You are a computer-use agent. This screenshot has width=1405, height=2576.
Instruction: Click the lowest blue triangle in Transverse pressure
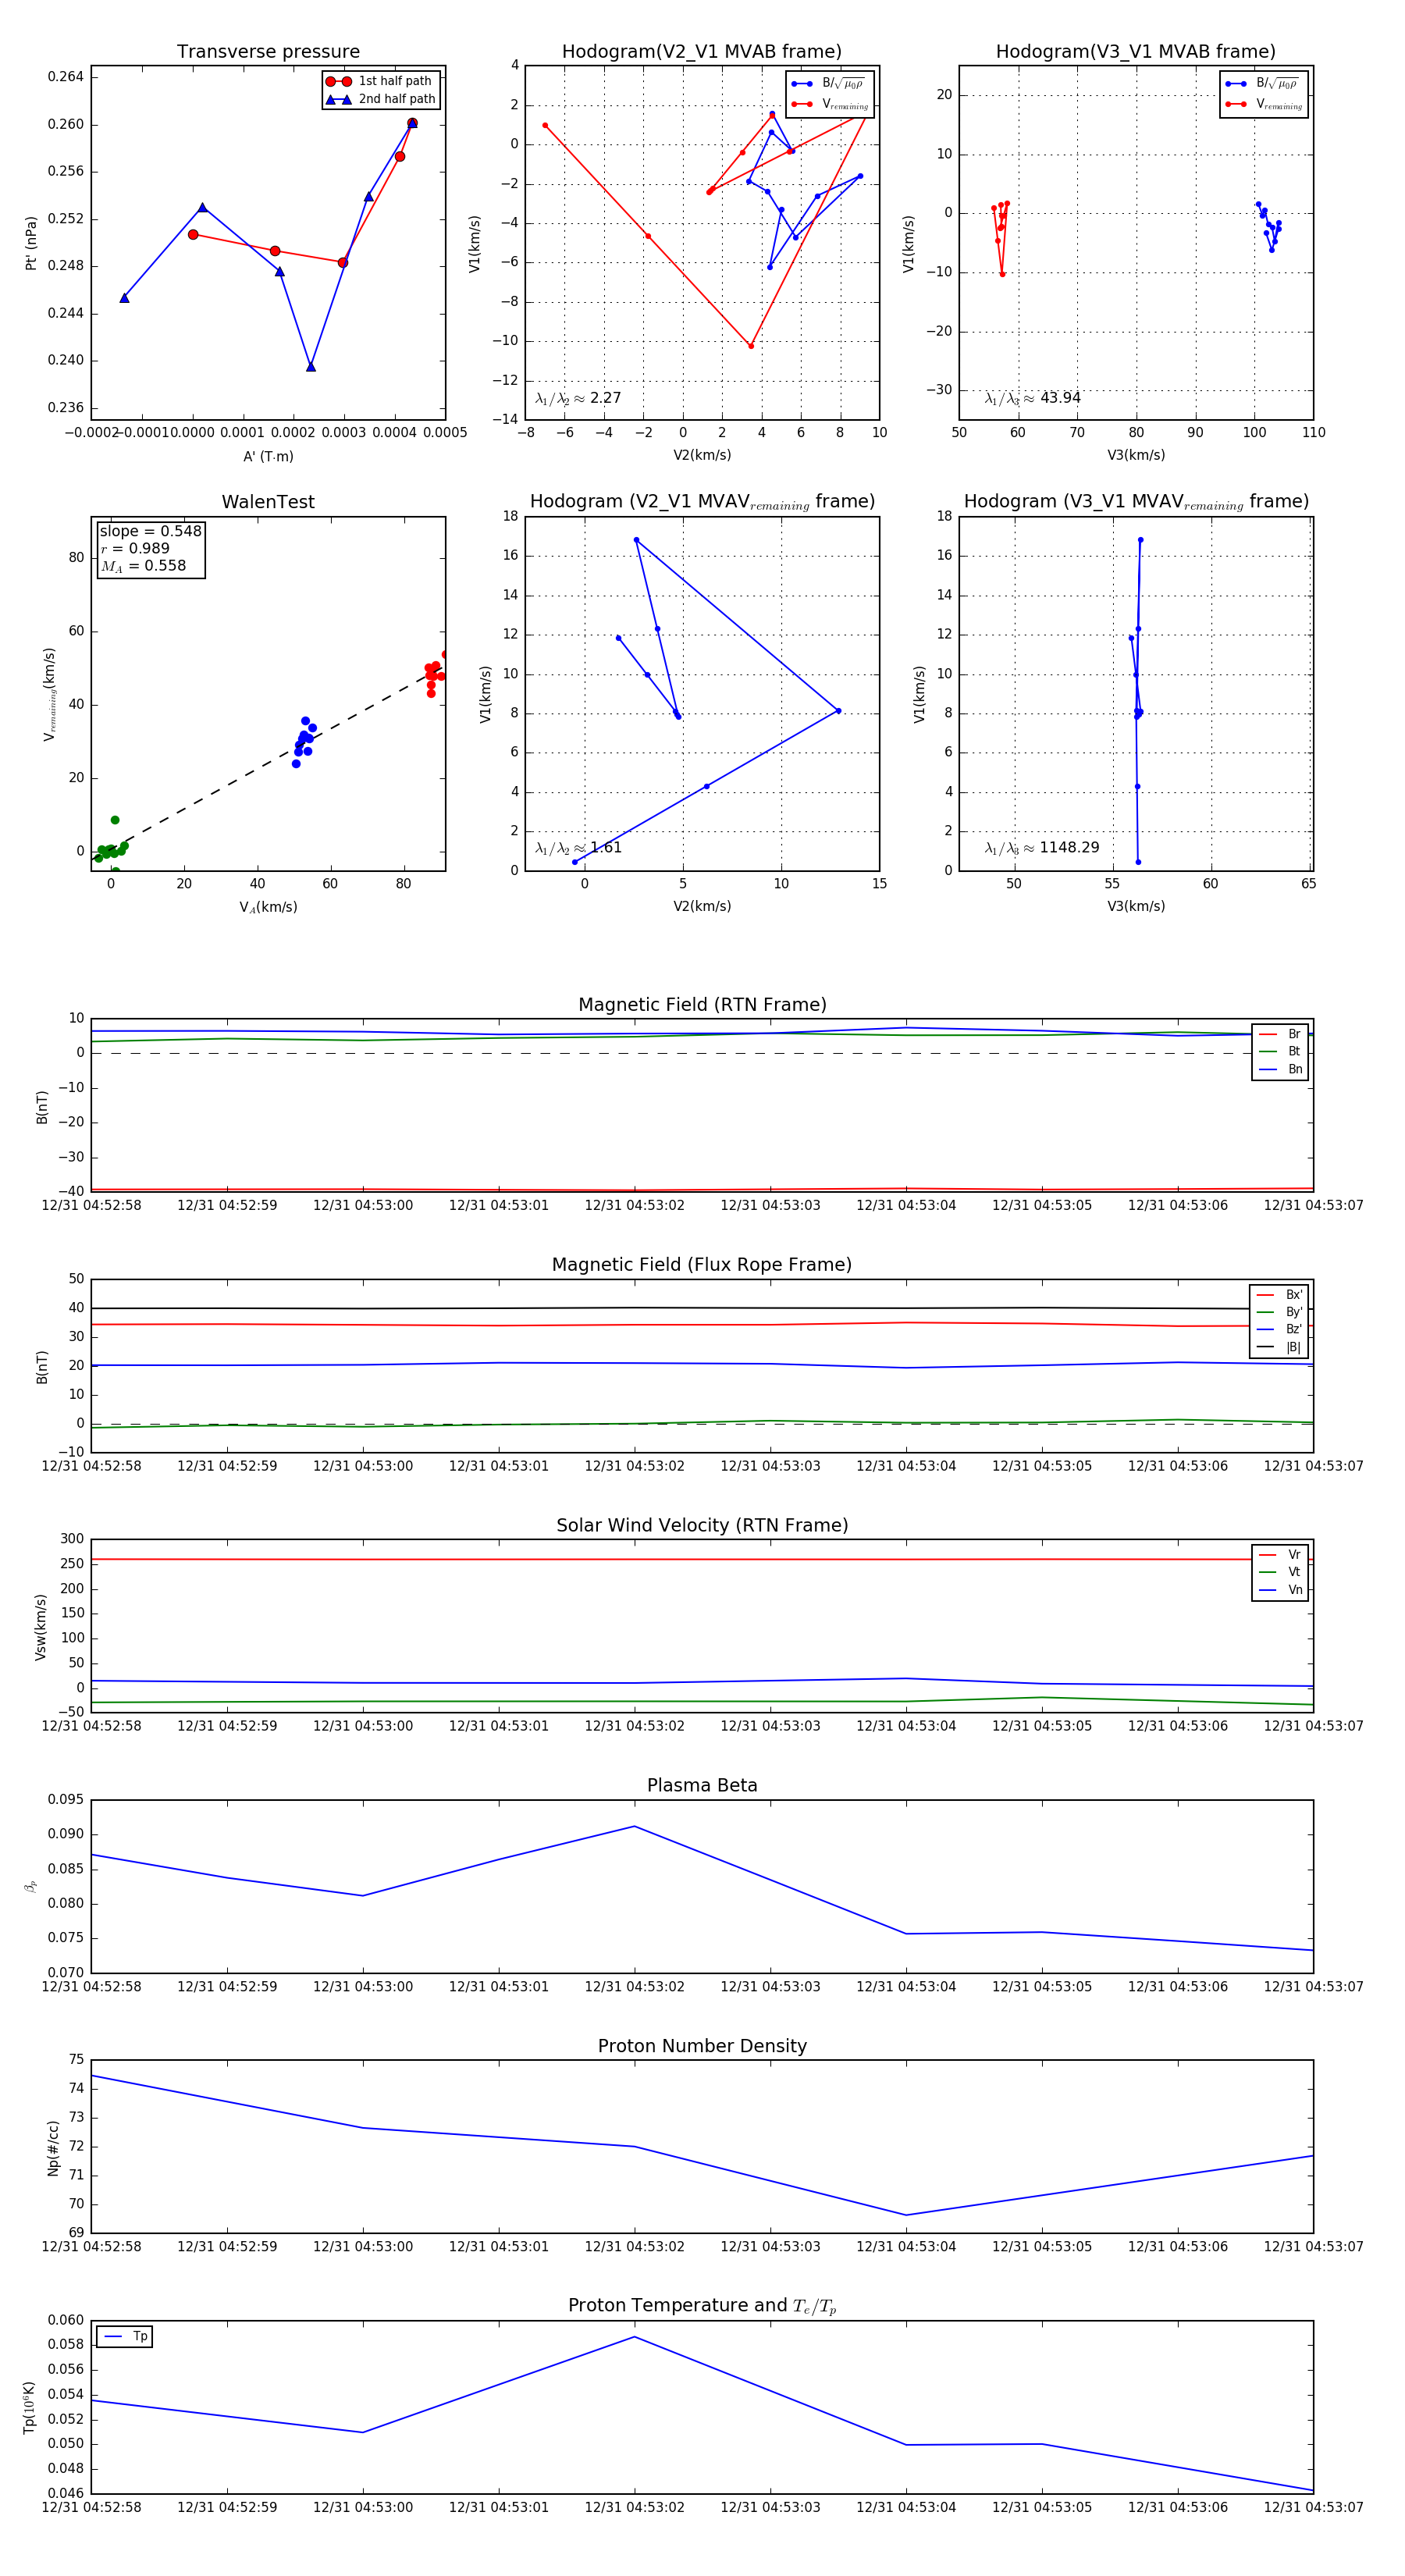point(311,367)
